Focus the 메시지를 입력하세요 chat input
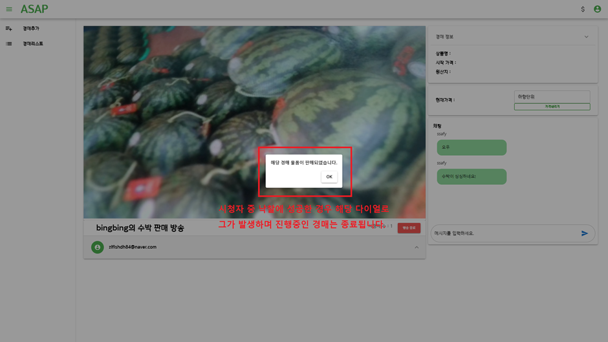The width and height of the screenshot is (608, 342). tap(504, 233)
